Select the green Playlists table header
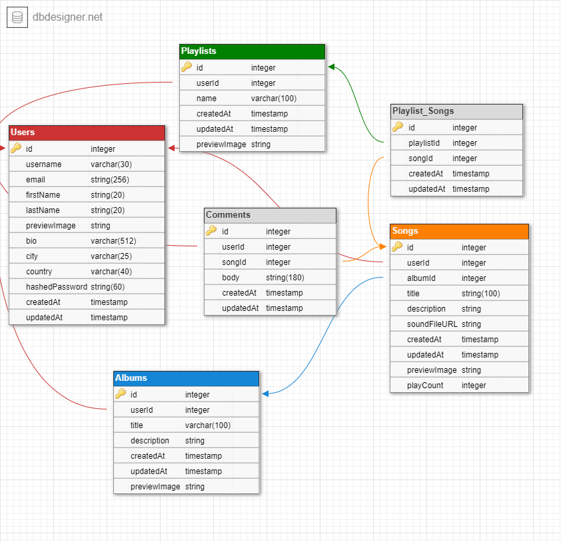 253,51
